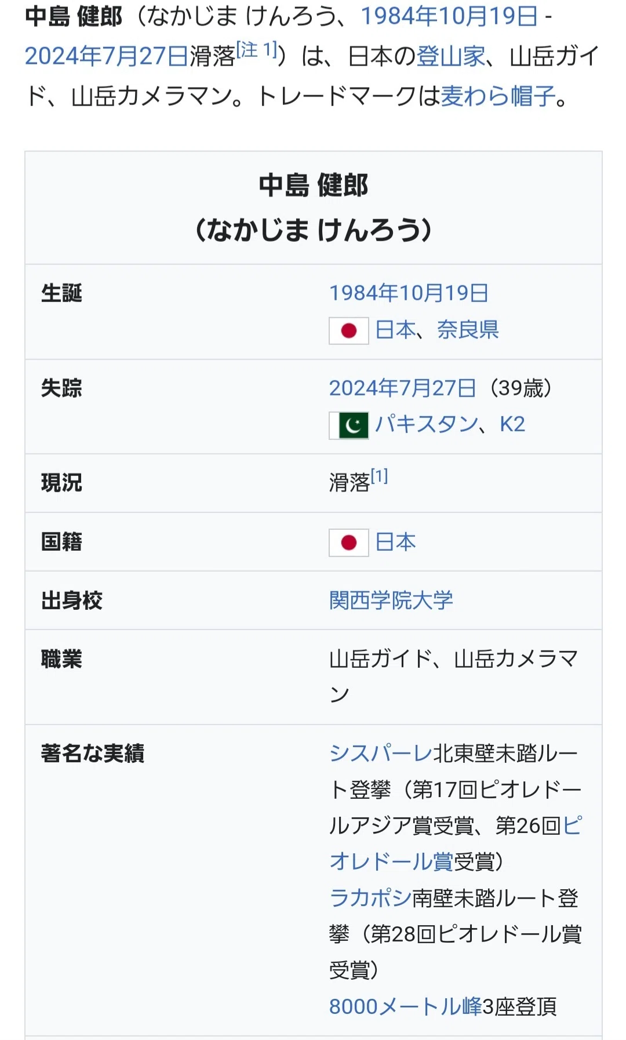Open the 2024年7月27日 link in the intro paragraph
Image resolution: width=626 pixels, height=1040 pixels.
tap(107, 56)
